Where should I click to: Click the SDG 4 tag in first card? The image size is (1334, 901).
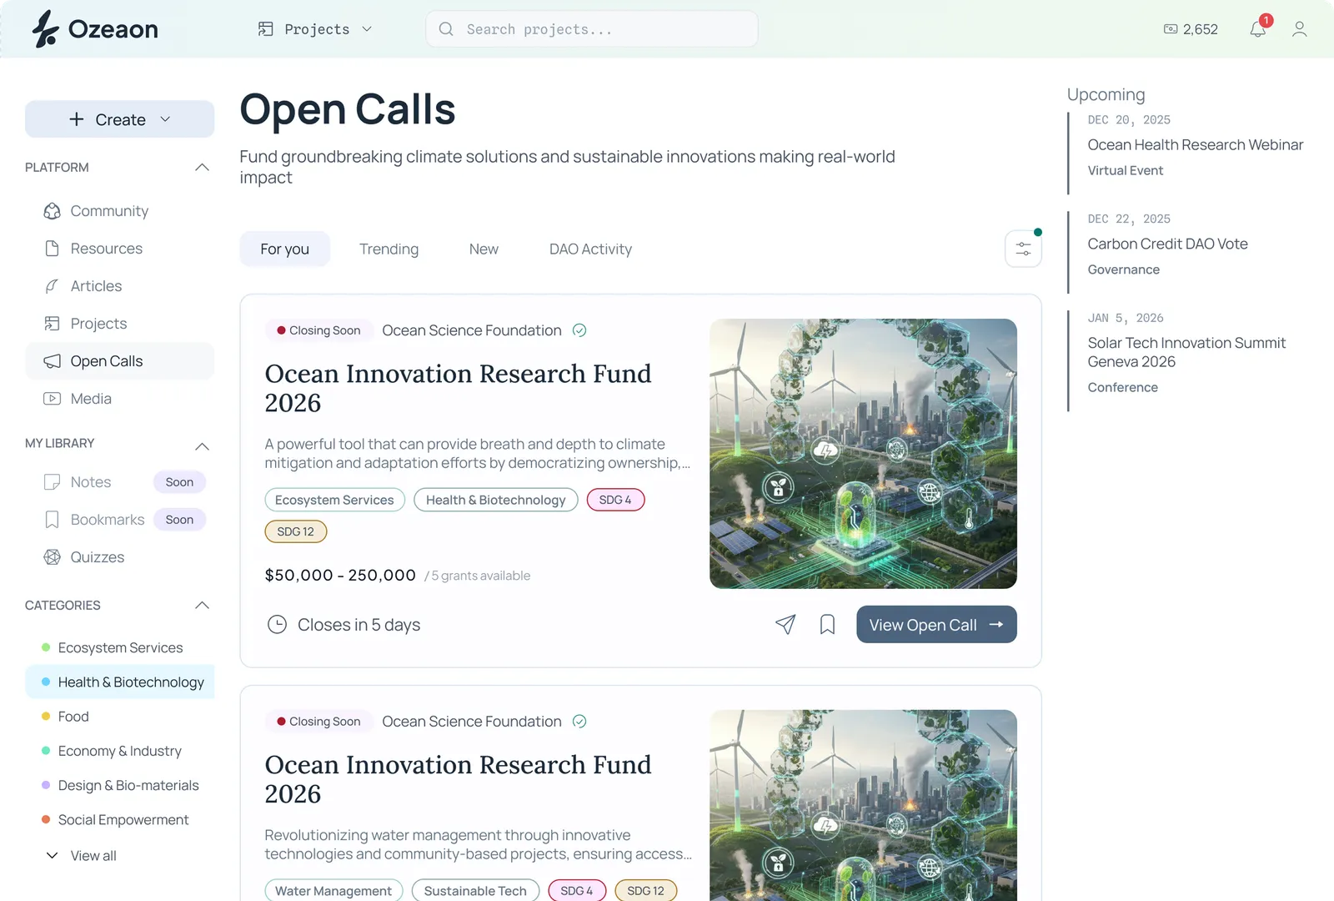coord(615,500)
